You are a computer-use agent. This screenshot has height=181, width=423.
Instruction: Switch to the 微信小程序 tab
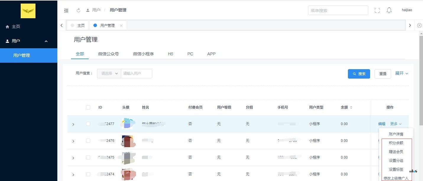(143, 54)
